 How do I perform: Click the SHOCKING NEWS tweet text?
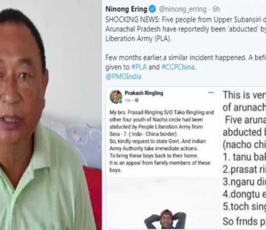tap(186, 29)
